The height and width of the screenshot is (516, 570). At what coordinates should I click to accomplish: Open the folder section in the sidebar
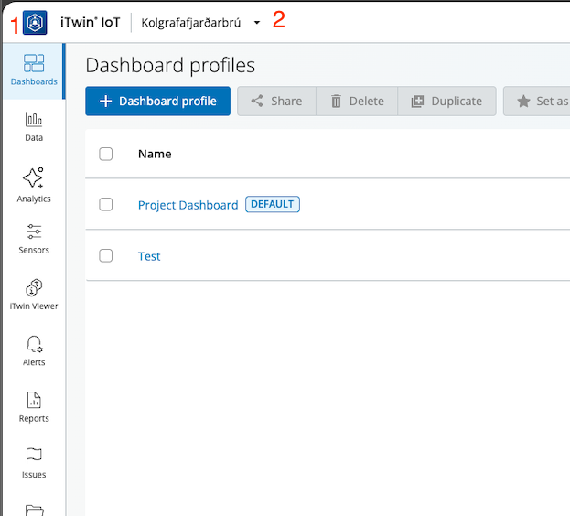pyautogui.click(x=34, y=510)
